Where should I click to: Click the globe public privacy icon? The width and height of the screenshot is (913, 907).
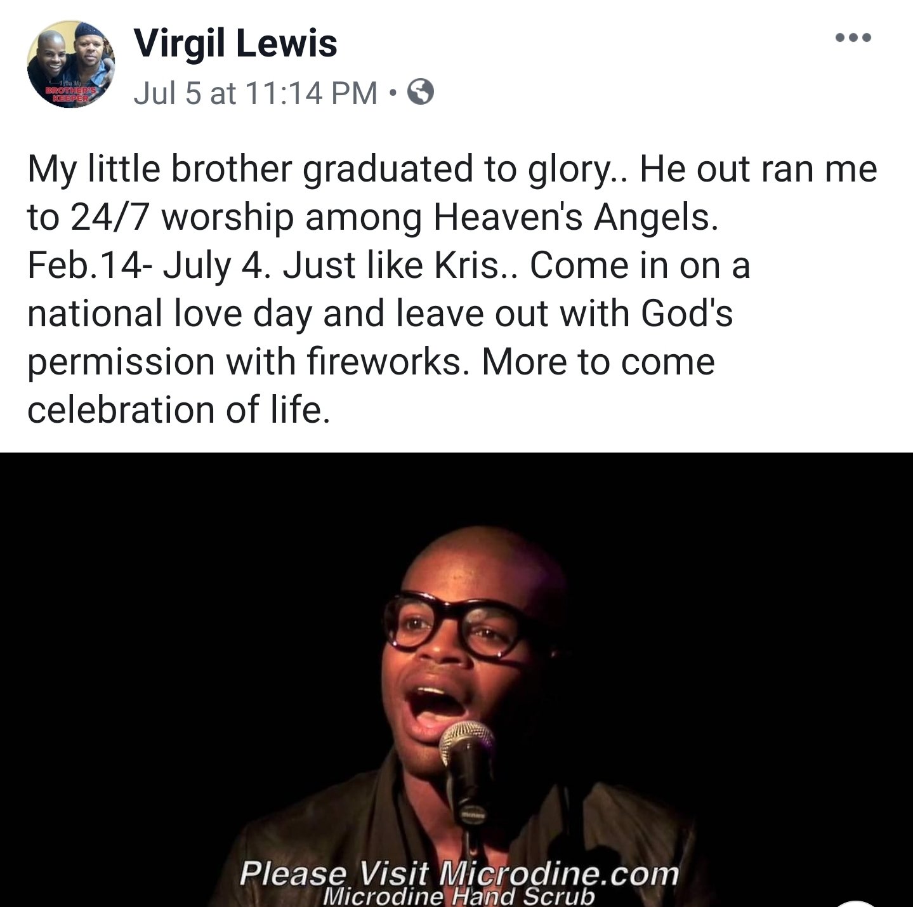click(x=420, y=93)
